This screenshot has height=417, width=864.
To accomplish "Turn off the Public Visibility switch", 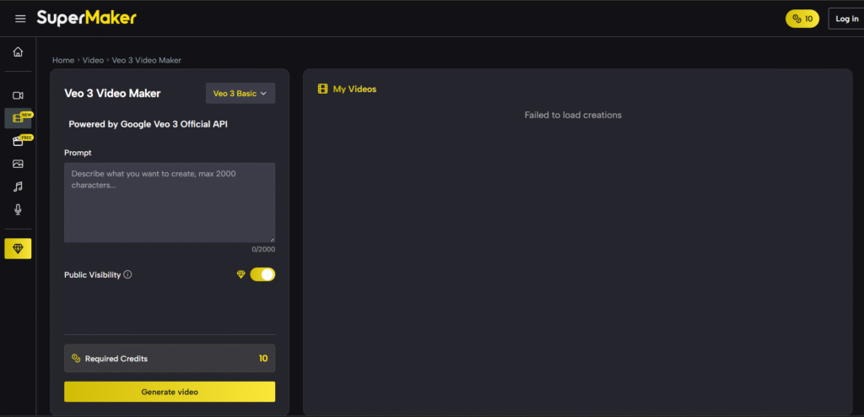I will point(262,274).
